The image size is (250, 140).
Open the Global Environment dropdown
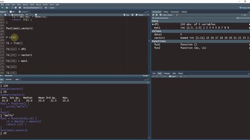pyautogui.click(x=161, y=18)
